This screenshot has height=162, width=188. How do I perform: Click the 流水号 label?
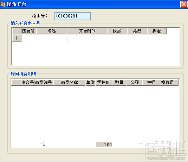click(40, 16)
